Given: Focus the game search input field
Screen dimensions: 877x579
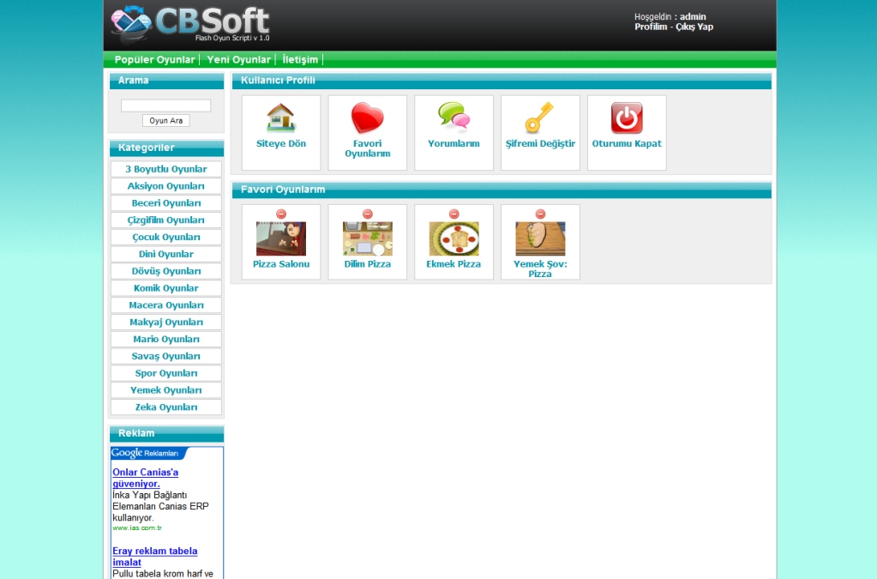Looking at the screenshot, I should 166,106.
